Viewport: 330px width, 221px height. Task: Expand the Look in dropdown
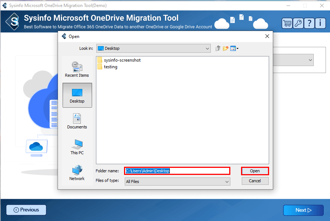[207, 49]
